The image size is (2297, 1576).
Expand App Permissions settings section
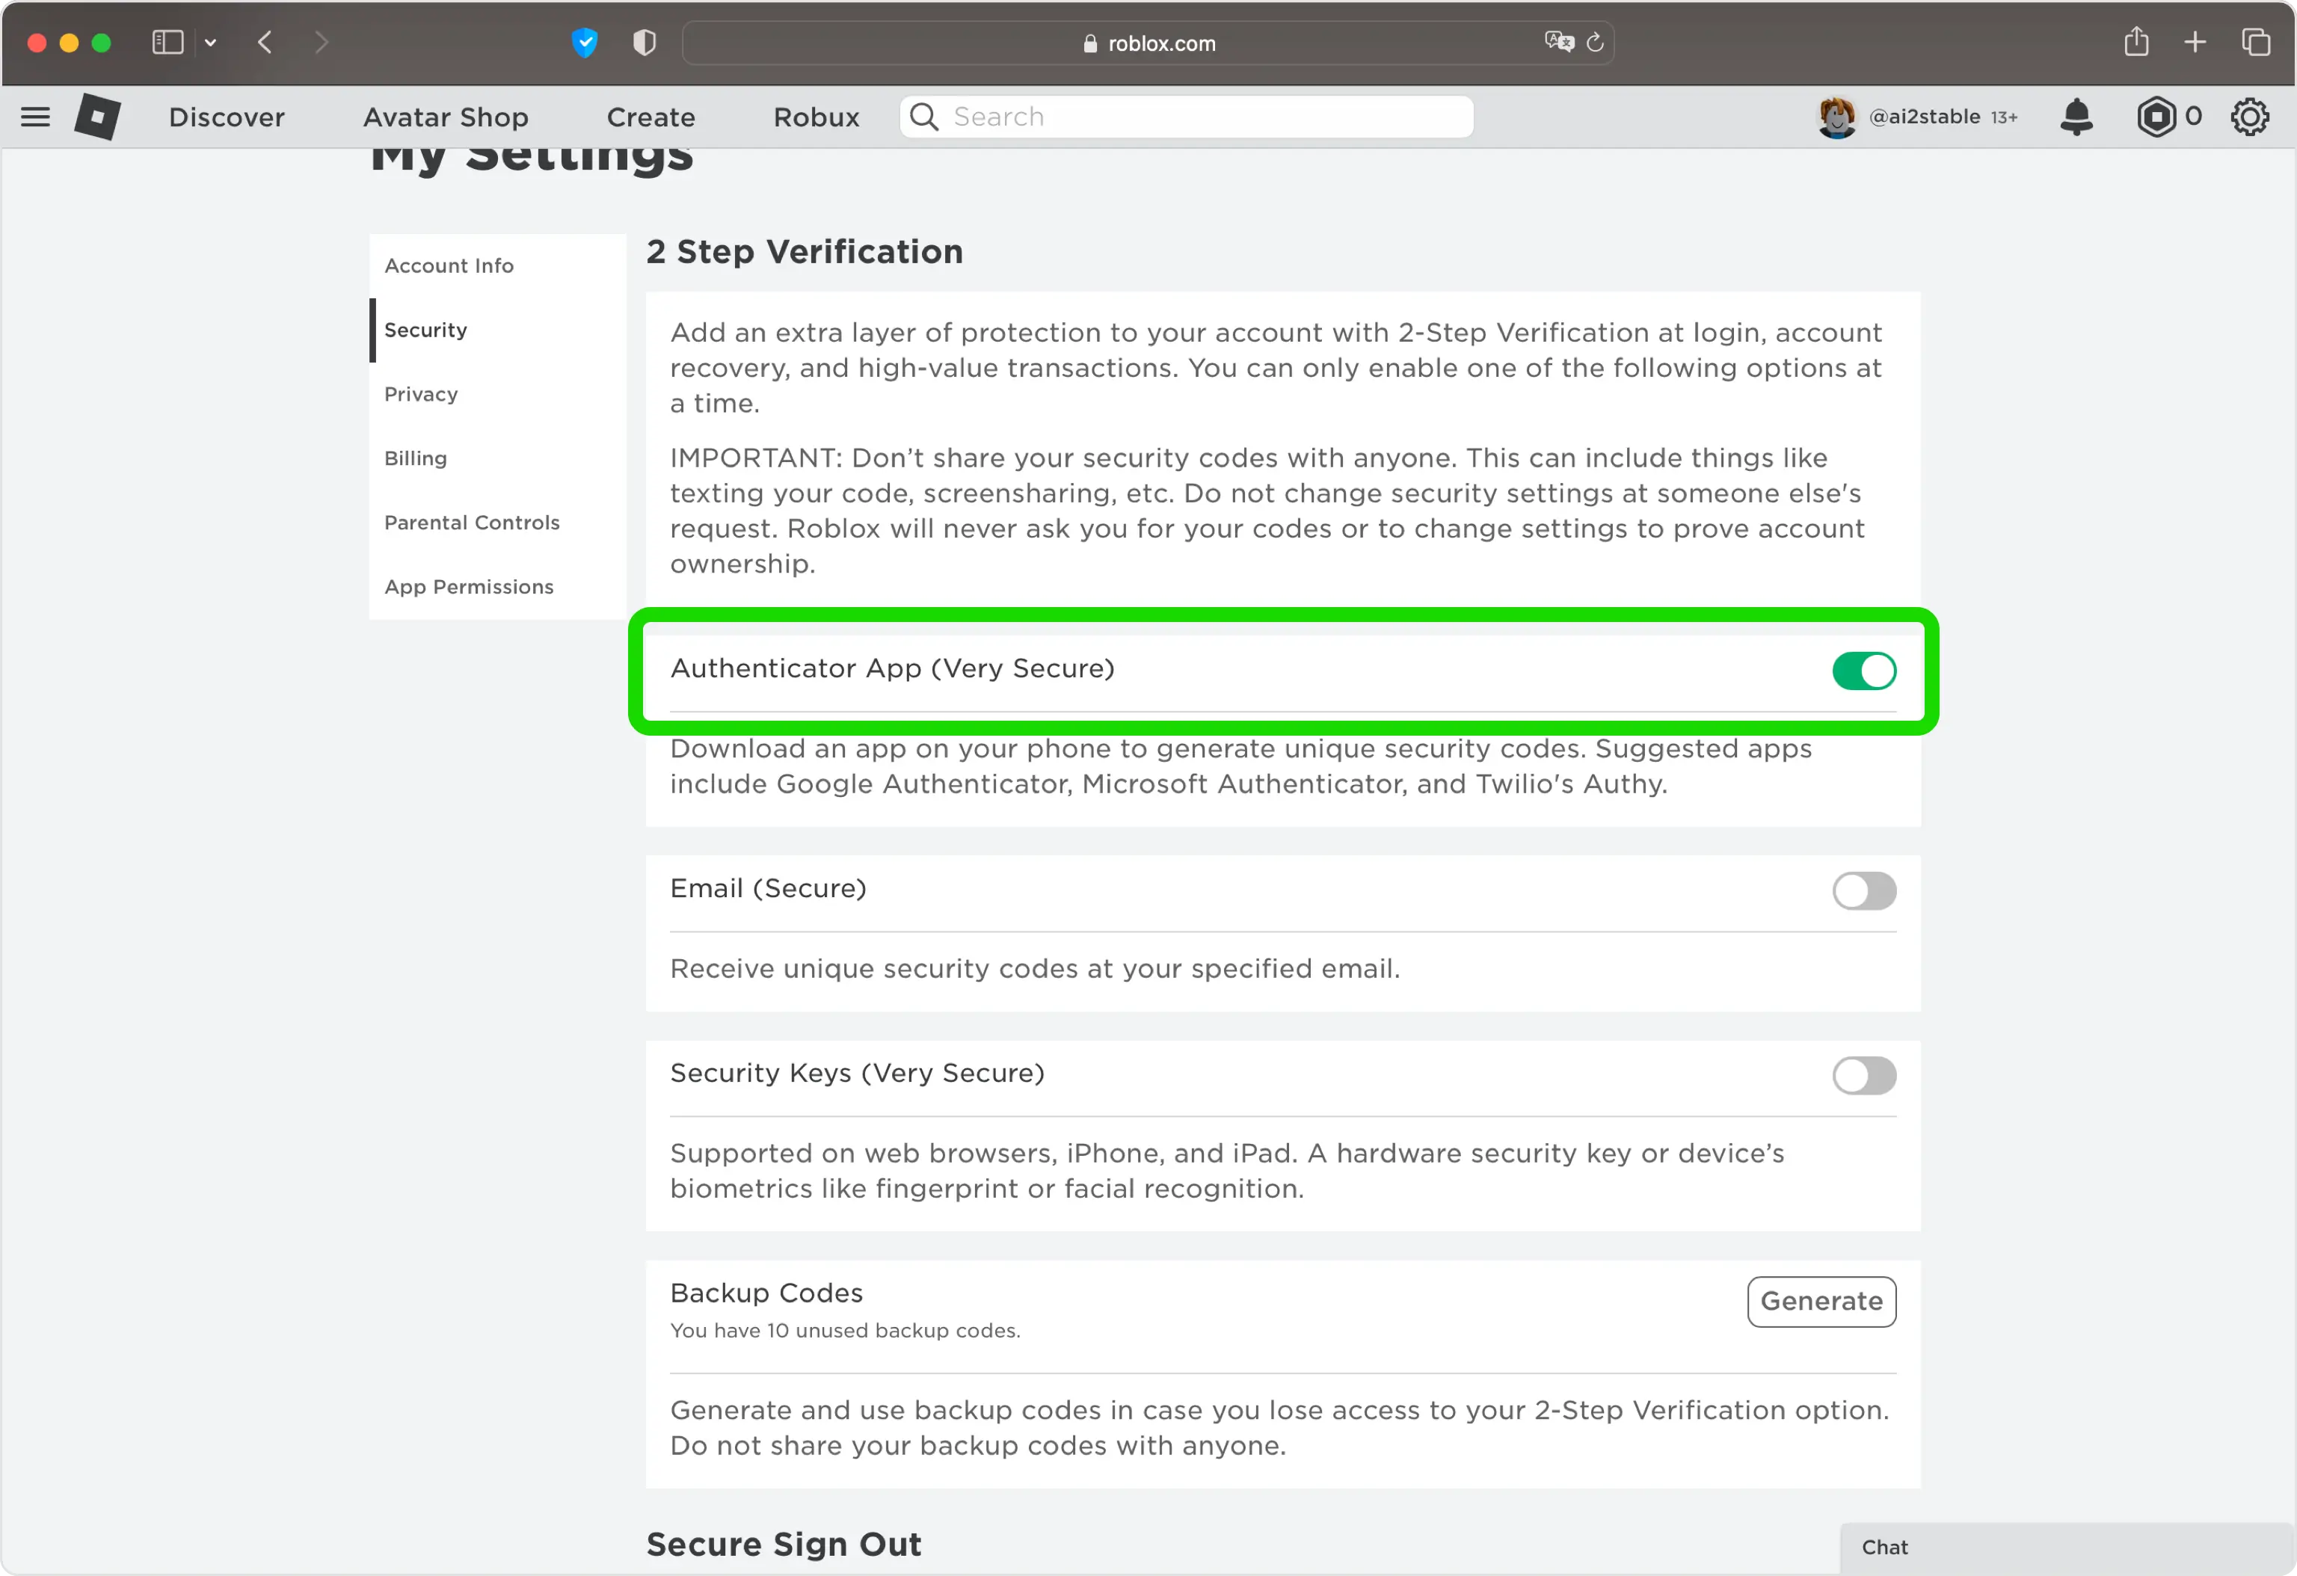(468, 586)
